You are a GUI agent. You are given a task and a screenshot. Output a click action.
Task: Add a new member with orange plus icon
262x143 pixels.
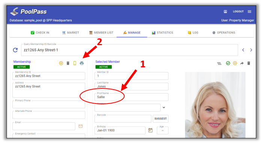point(235,63)
